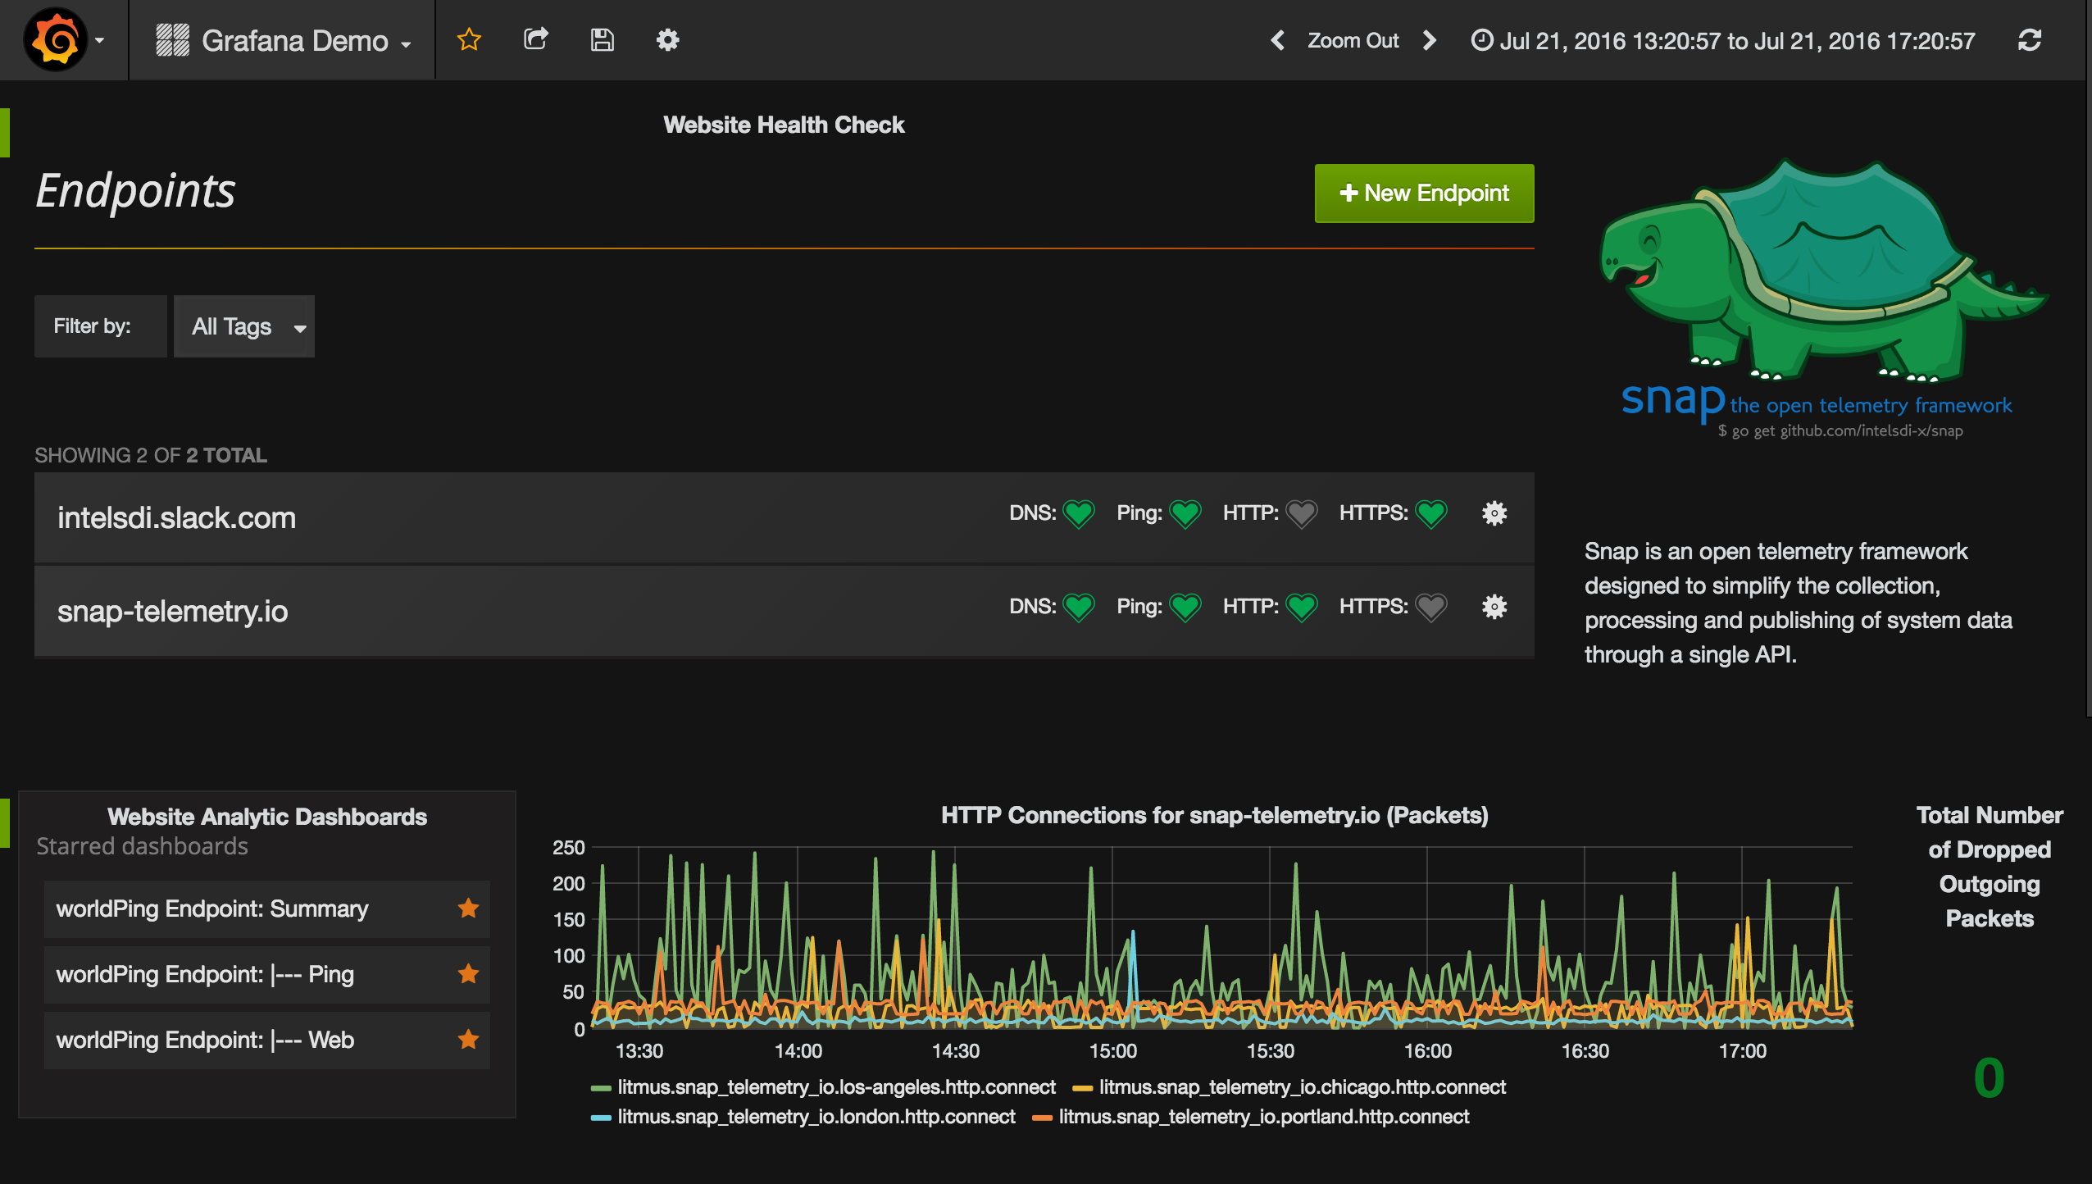The width and height of the screenshot is (2092, 1184).
Task: Save dashboard via floppy disk icon
Action: pos(602,40)
